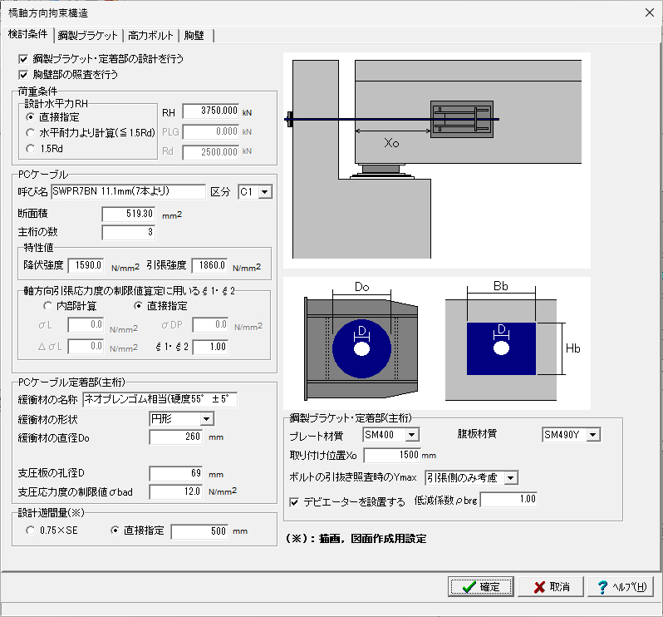Open the Ymax 引張側のみ考慮 dropdown

(x=510, y=477)
